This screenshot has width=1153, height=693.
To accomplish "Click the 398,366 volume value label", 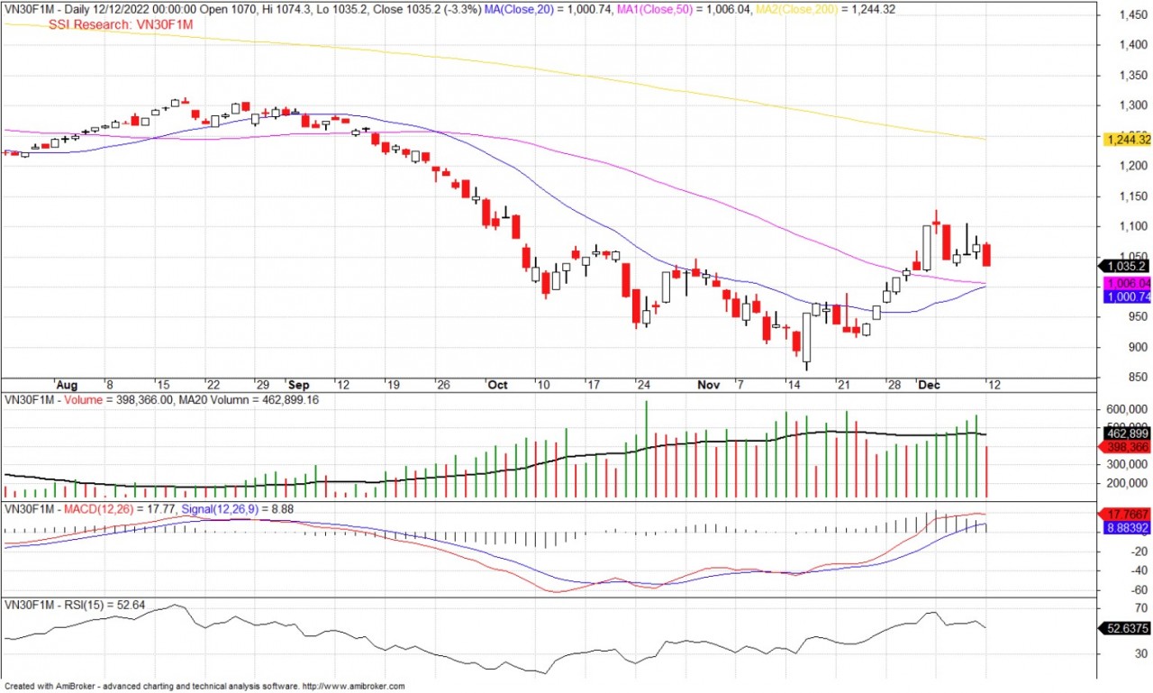I will pos(1127,447).
